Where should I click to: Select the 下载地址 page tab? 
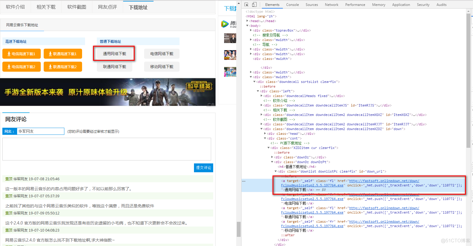(x=138, y=7)
